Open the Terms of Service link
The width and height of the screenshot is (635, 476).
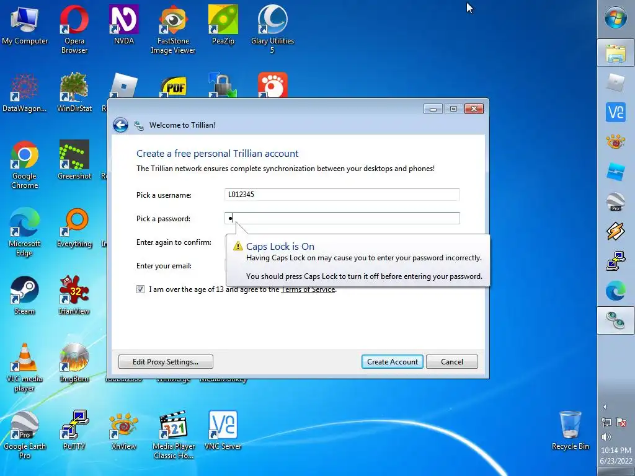[x=308, y=289]
